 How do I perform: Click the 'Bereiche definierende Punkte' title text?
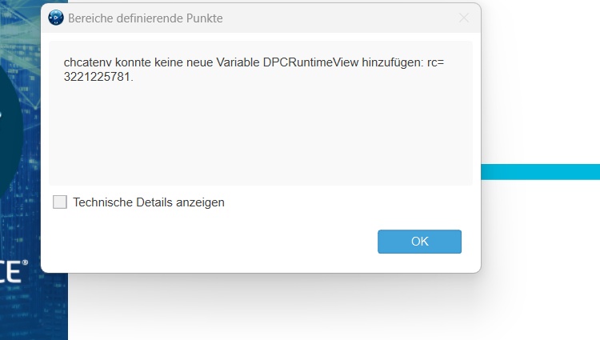tap(146, 18)
